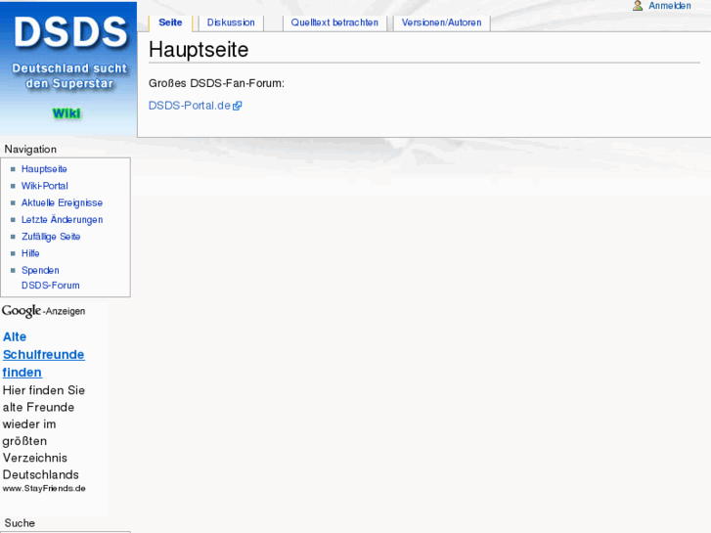Viewport: 711px width, 533px height.
Task: Click the external link icon after DSDS-Portal.de
Action: [x=237, y=106]
